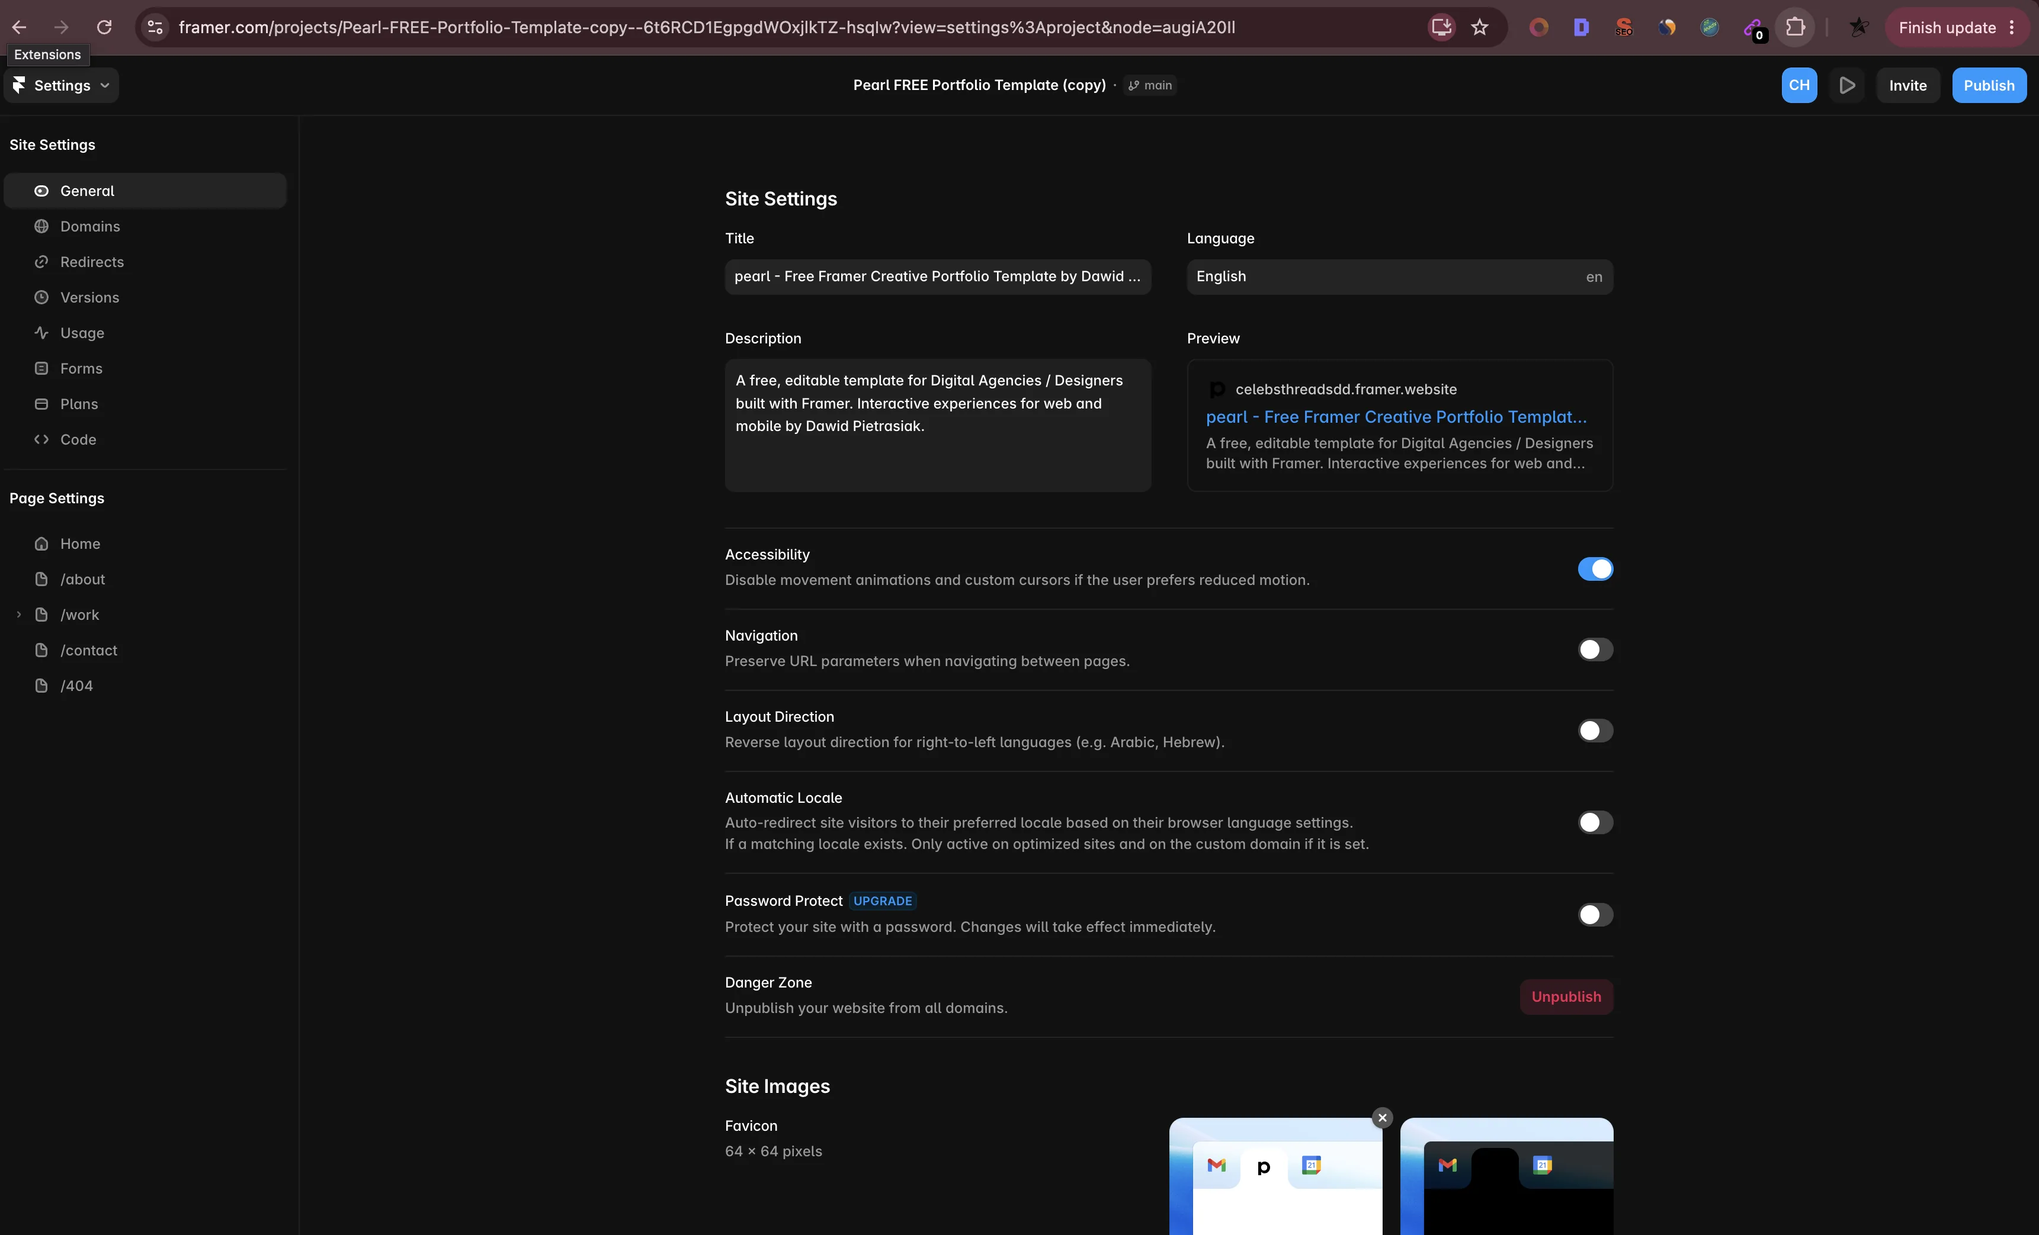
Task: Click the CH user avatar
Action: pos(1799,85)
